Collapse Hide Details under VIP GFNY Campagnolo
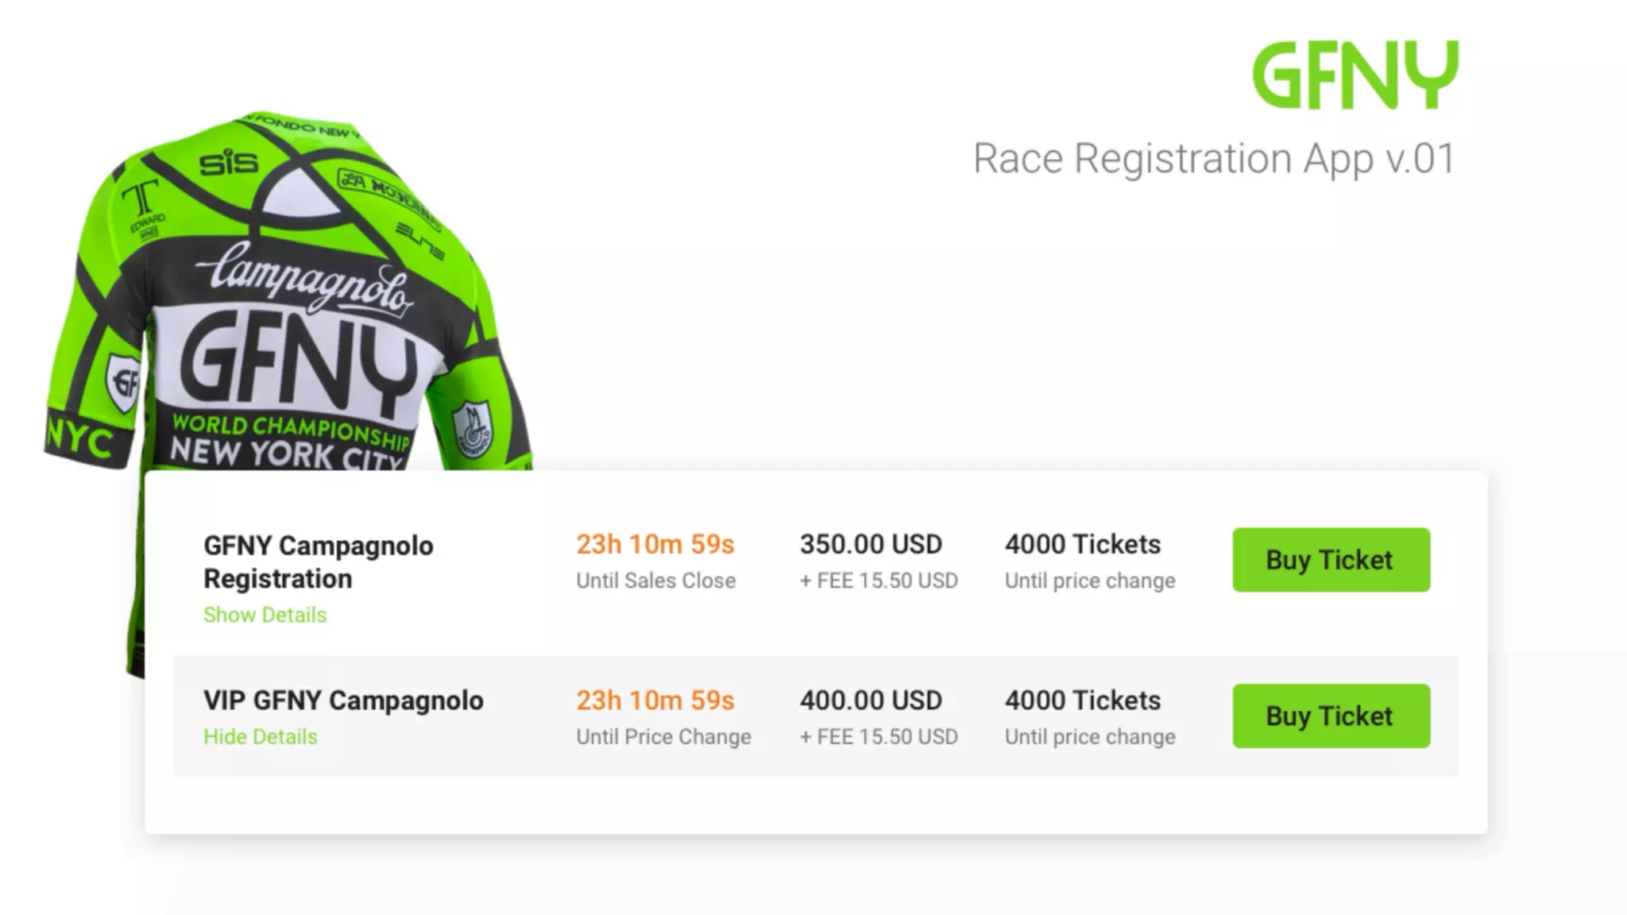 (x=260, y=736)
